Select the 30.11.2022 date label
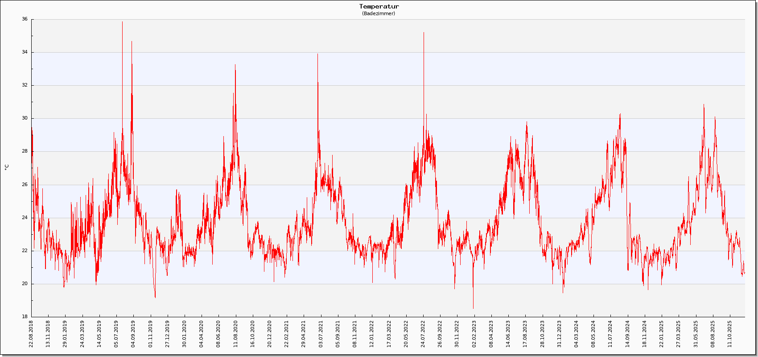This screenshot has height=357, width=758. [x=457, y=333]
